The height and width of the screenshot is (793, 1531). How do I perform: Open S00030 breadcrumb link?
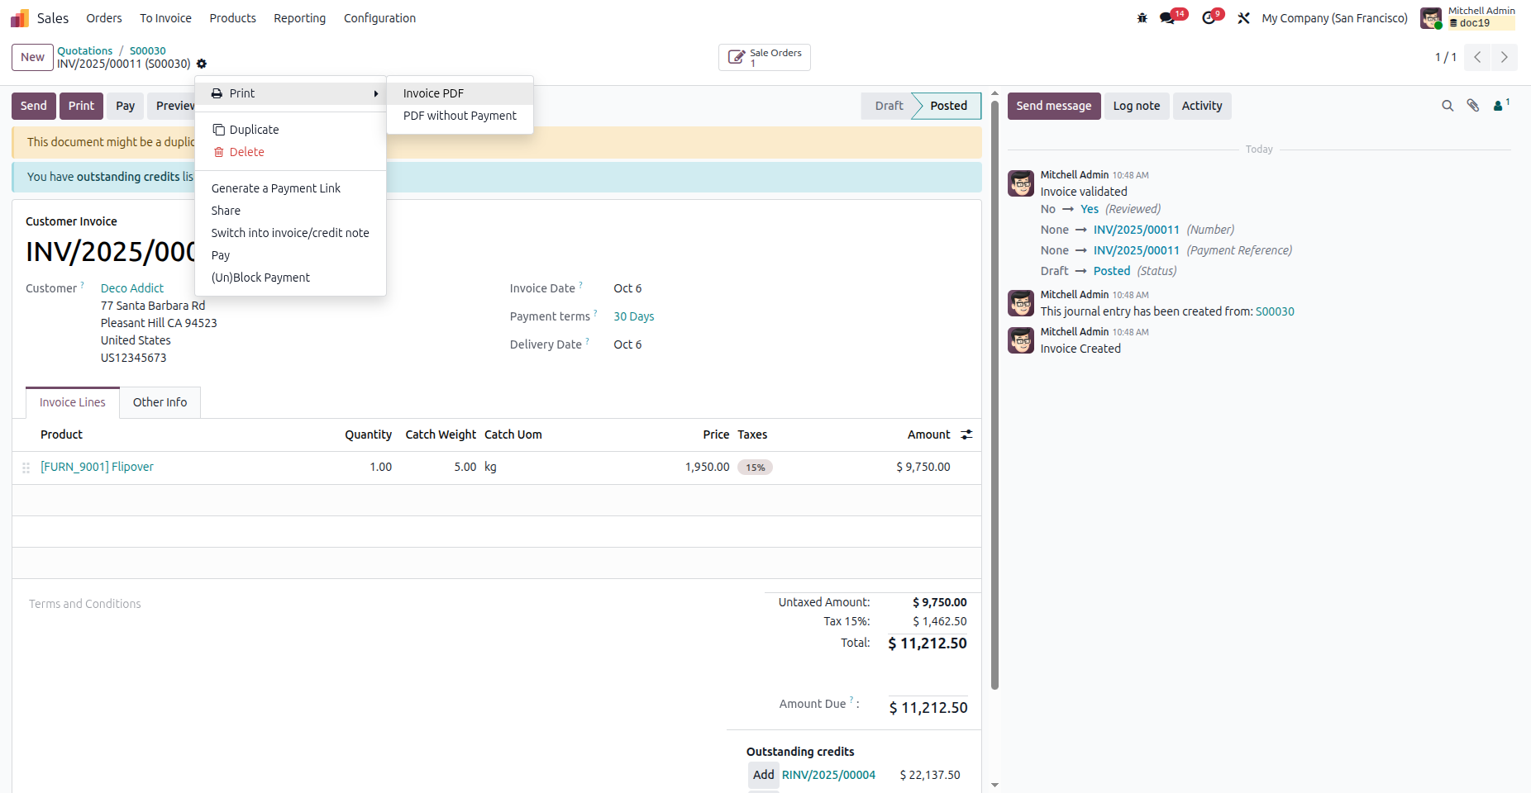(148, 50)
